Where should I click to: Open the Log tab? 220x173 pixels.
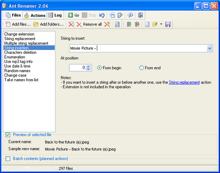coord(55,15)
